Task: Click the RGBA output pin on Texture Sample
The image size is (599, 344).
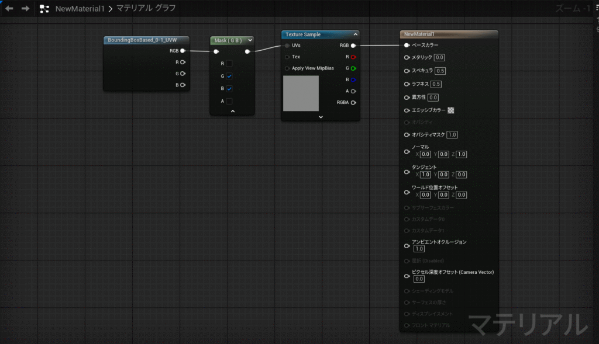Action: (353, 103)
